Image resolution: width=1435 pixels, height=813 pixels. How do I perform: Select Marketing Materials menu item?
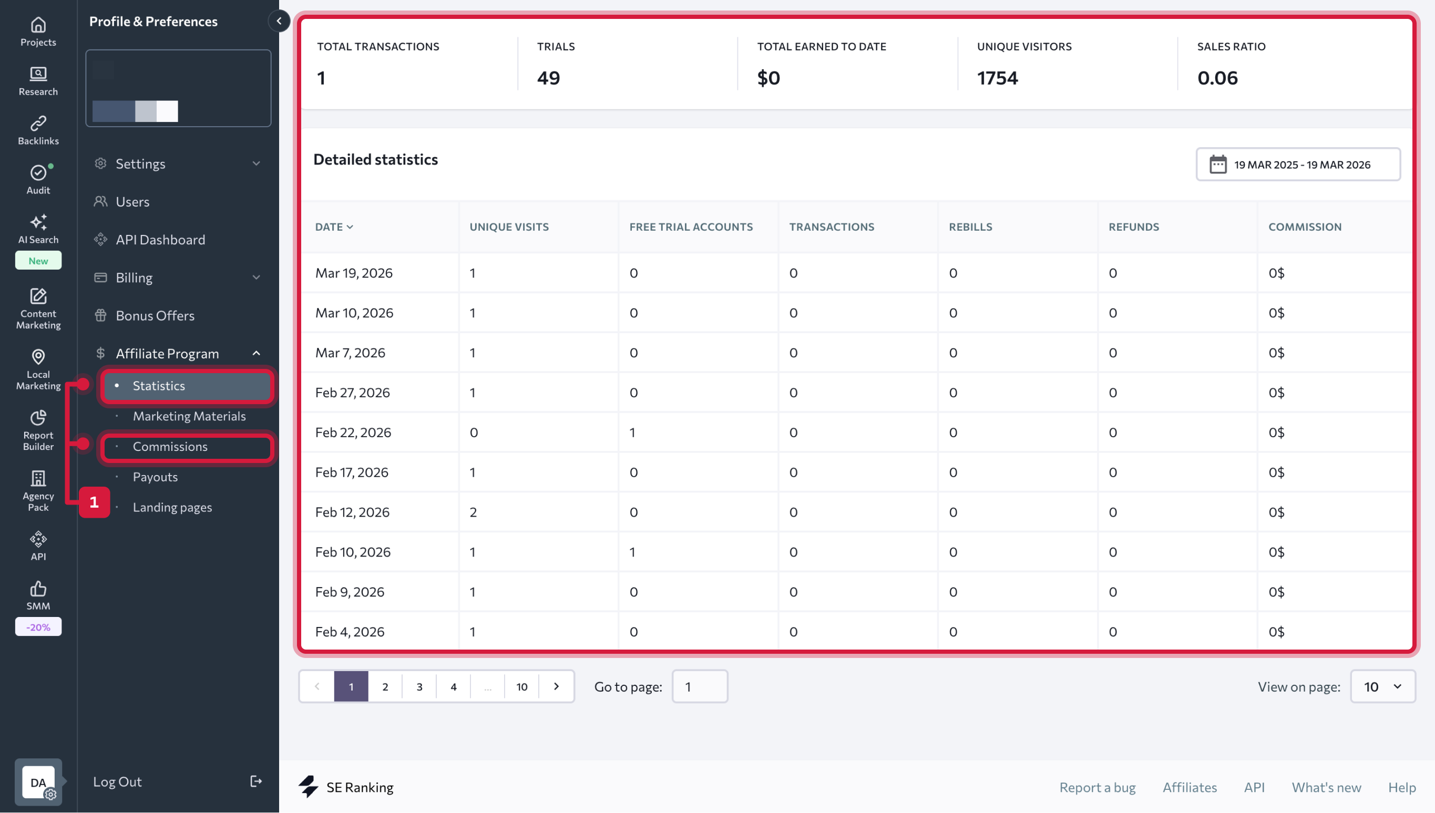pyautogui.click(x=189, y=416)
